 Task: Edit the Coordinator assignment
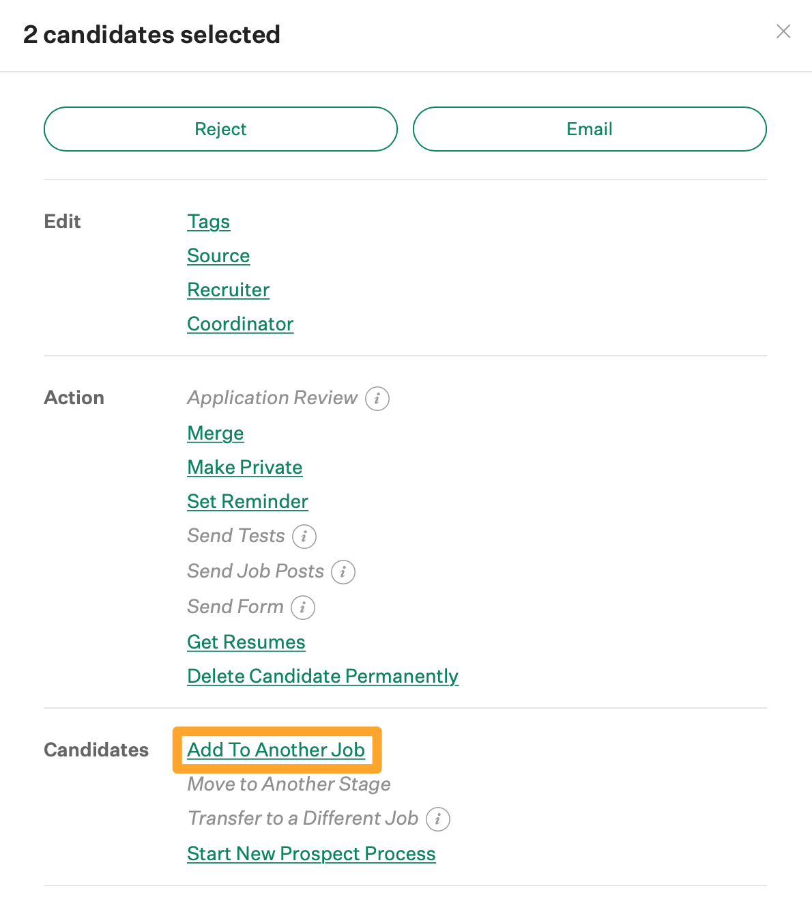240,324
